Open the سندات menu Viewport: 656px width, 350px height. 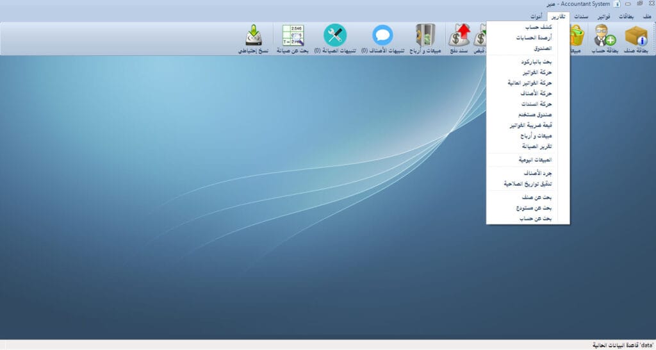581,16
